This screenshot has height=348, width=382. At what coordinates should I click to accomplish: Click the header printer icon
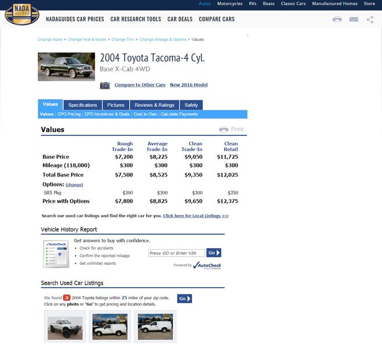click(x=337, y=19)
